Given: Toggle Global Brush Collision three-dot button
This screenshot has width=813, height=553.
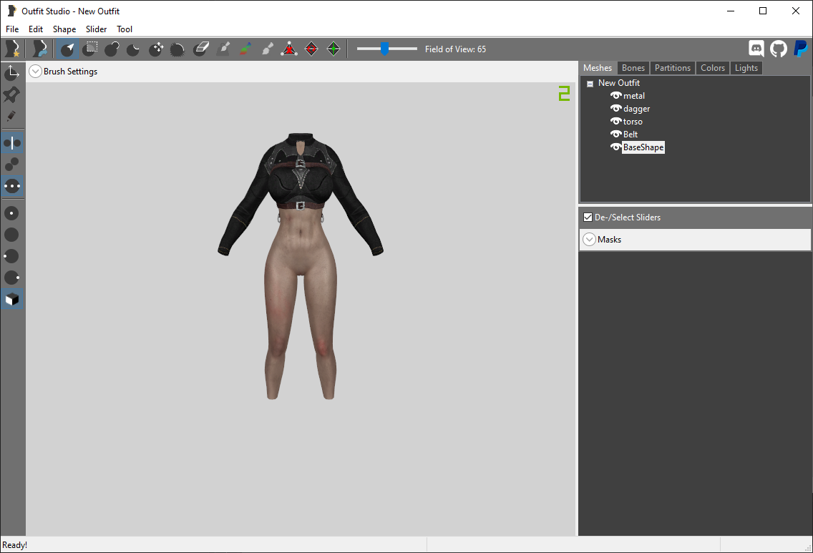Looking at the screenshot, I should pyautogui.click(x=12, y=185).
